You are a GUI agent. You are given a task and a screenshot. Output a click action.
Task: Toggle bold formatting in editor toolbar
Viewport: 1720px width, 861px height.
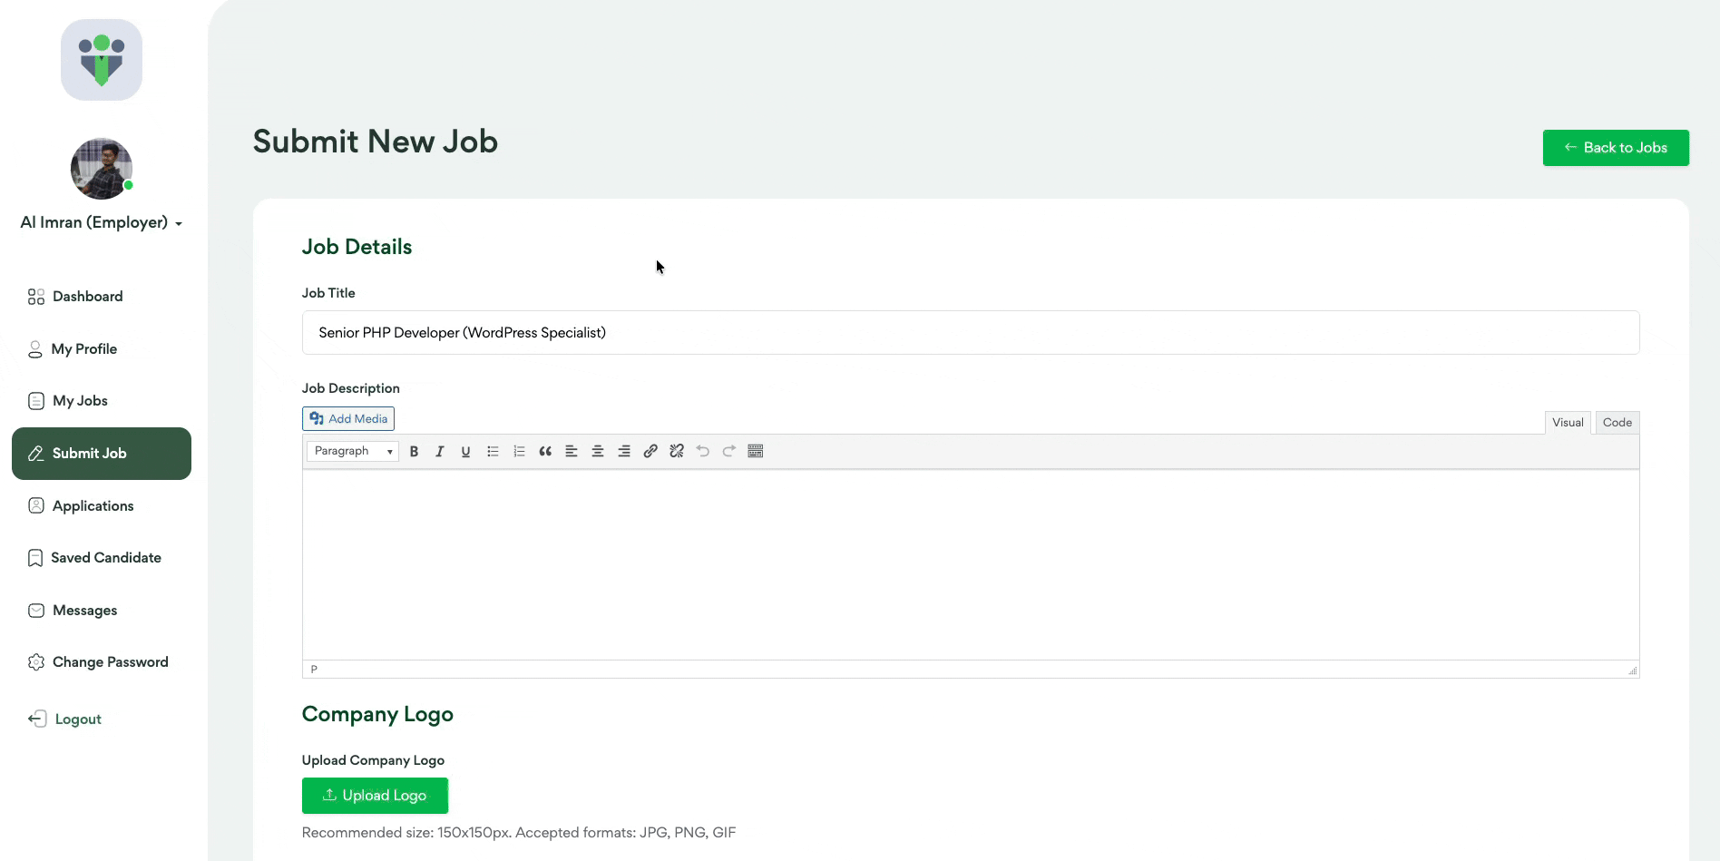coord(414,452)
